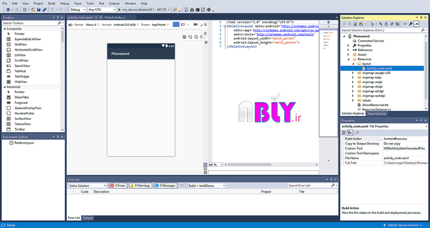Viewport: 430px width, 228px height.
Task: Click the fit-to-window icon in designer zoom bar
Action: tap(184, 37)
